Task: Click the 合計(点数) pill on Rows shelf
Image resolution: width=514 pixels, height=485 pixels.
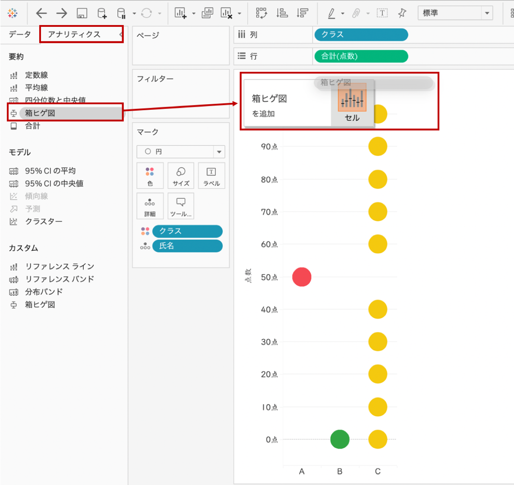Action: tap(361, 56)
